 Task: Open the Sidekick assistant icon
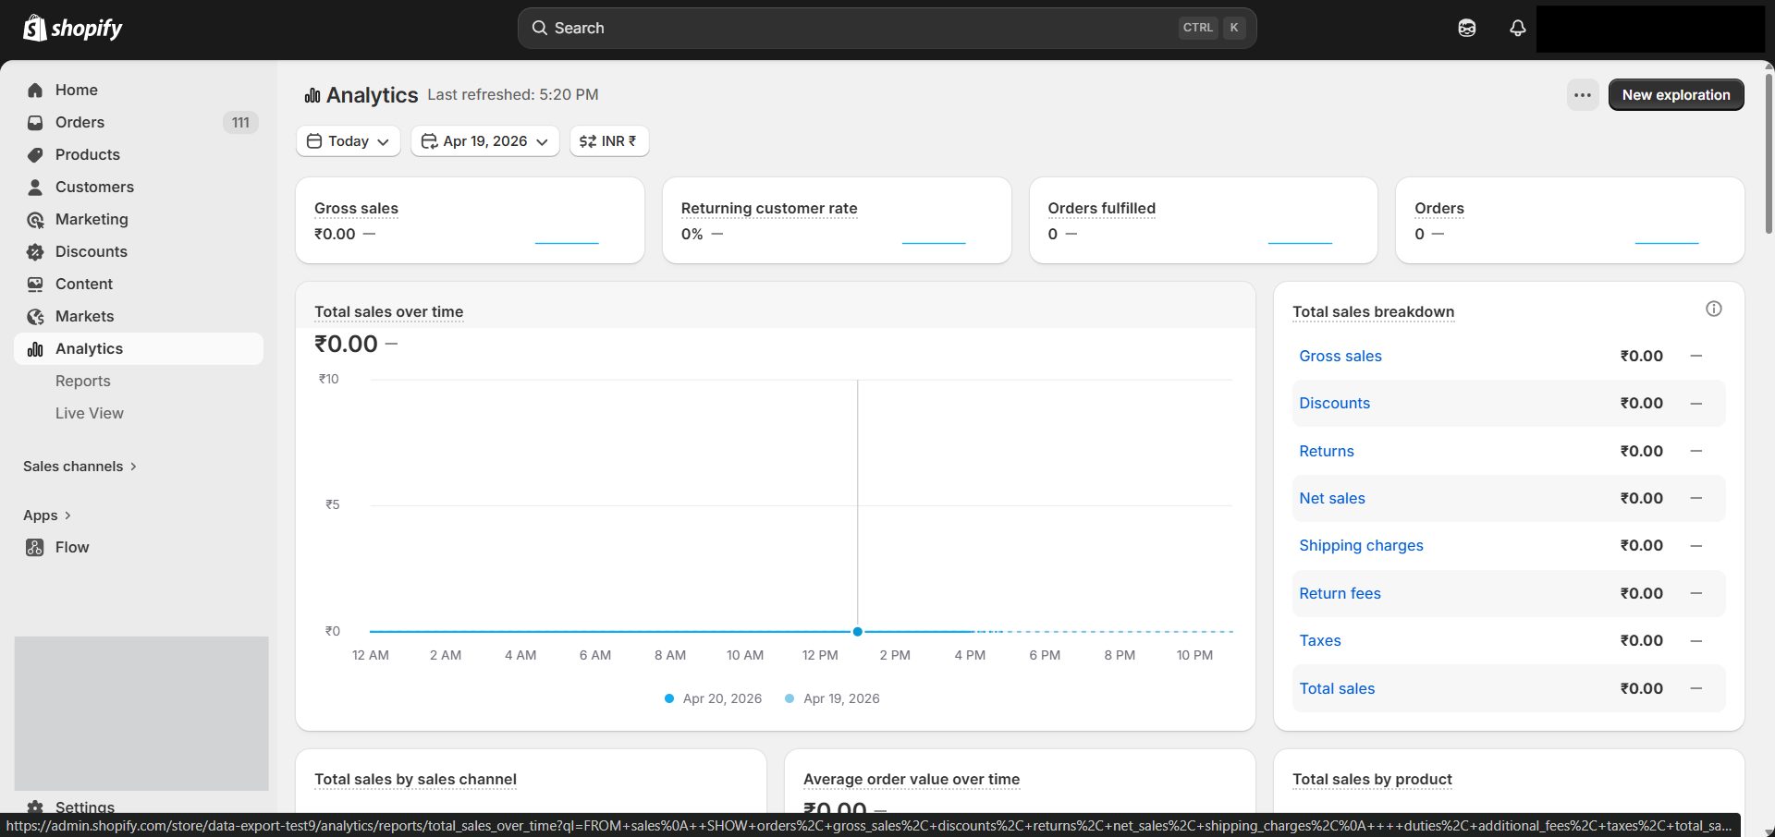(x=1467, y=28)
